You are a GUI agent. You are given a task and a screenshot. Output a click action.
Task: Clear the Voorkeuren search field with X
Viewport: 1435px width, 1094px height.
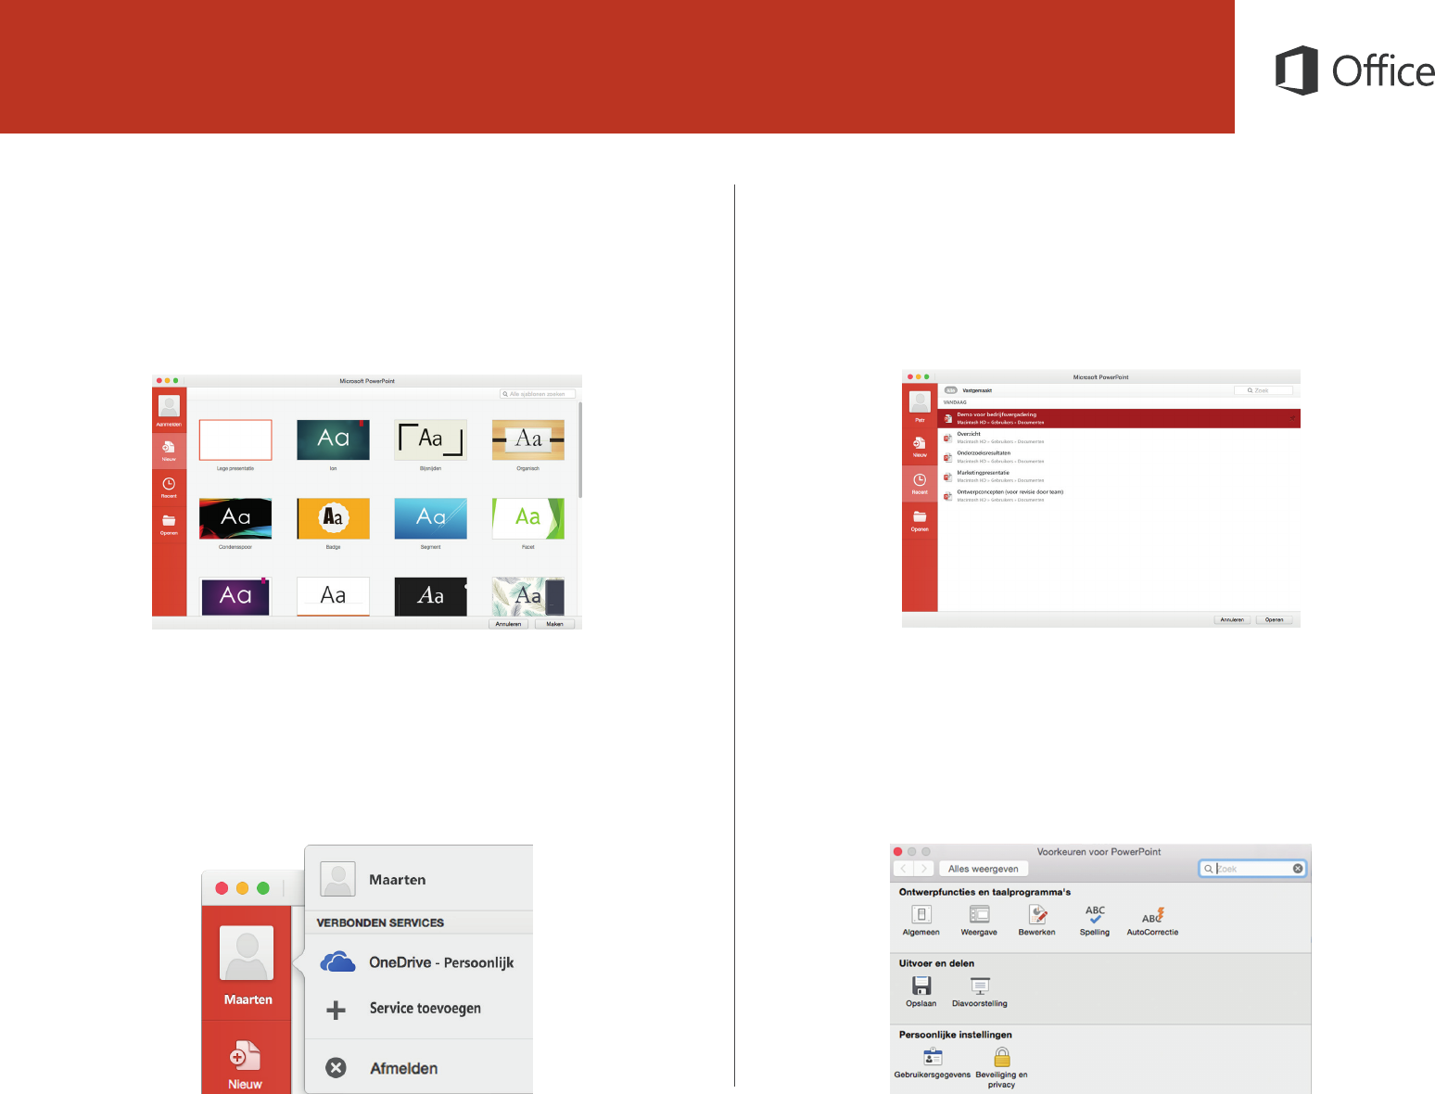[1298, 869]
